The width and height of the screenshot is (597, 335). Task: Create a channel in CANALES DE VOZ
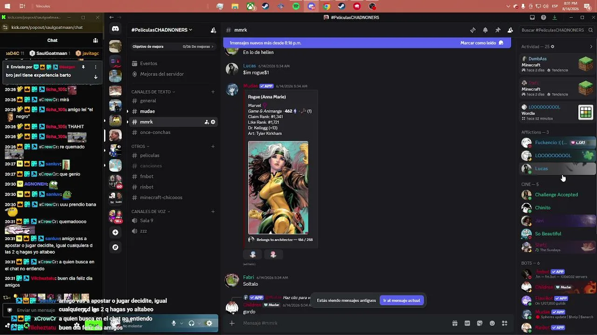coord(213,212)
